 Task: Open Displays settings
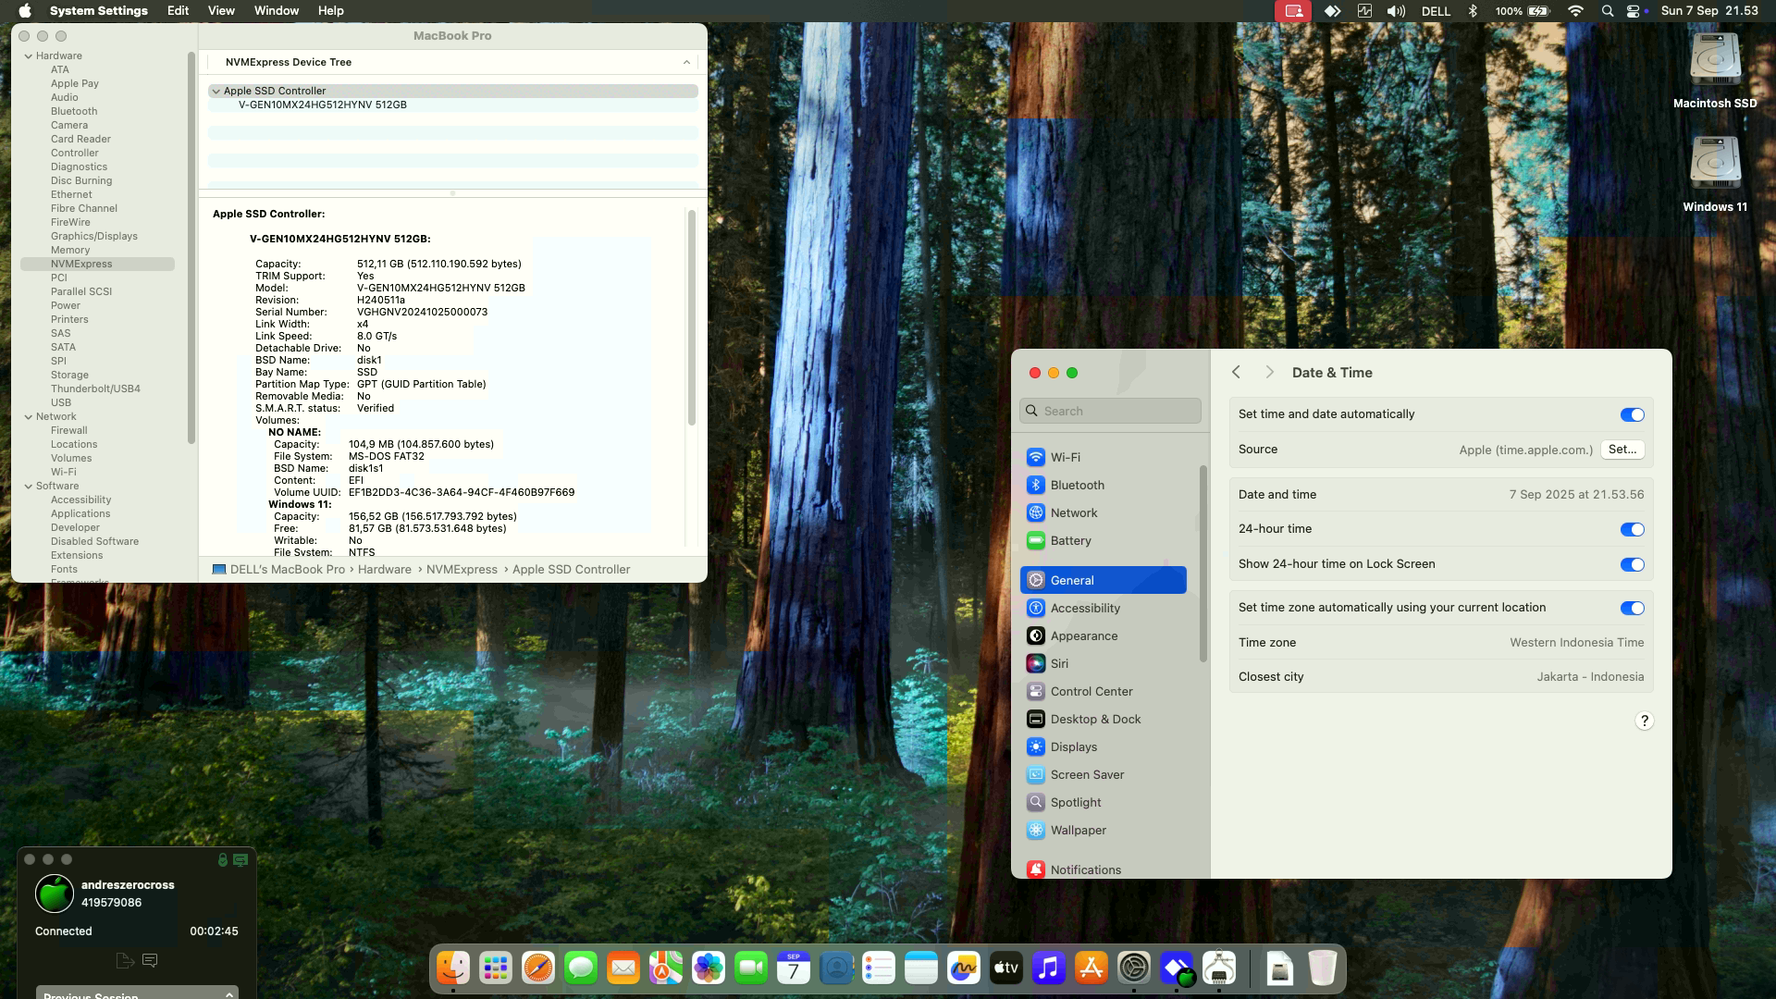1103,746
